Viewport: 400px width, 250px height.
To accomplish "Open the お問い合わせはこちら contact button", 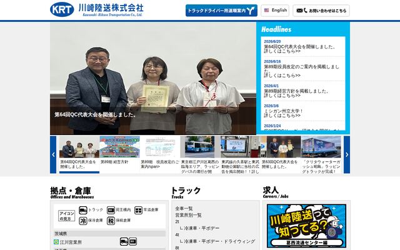I will tap(321, 11).
